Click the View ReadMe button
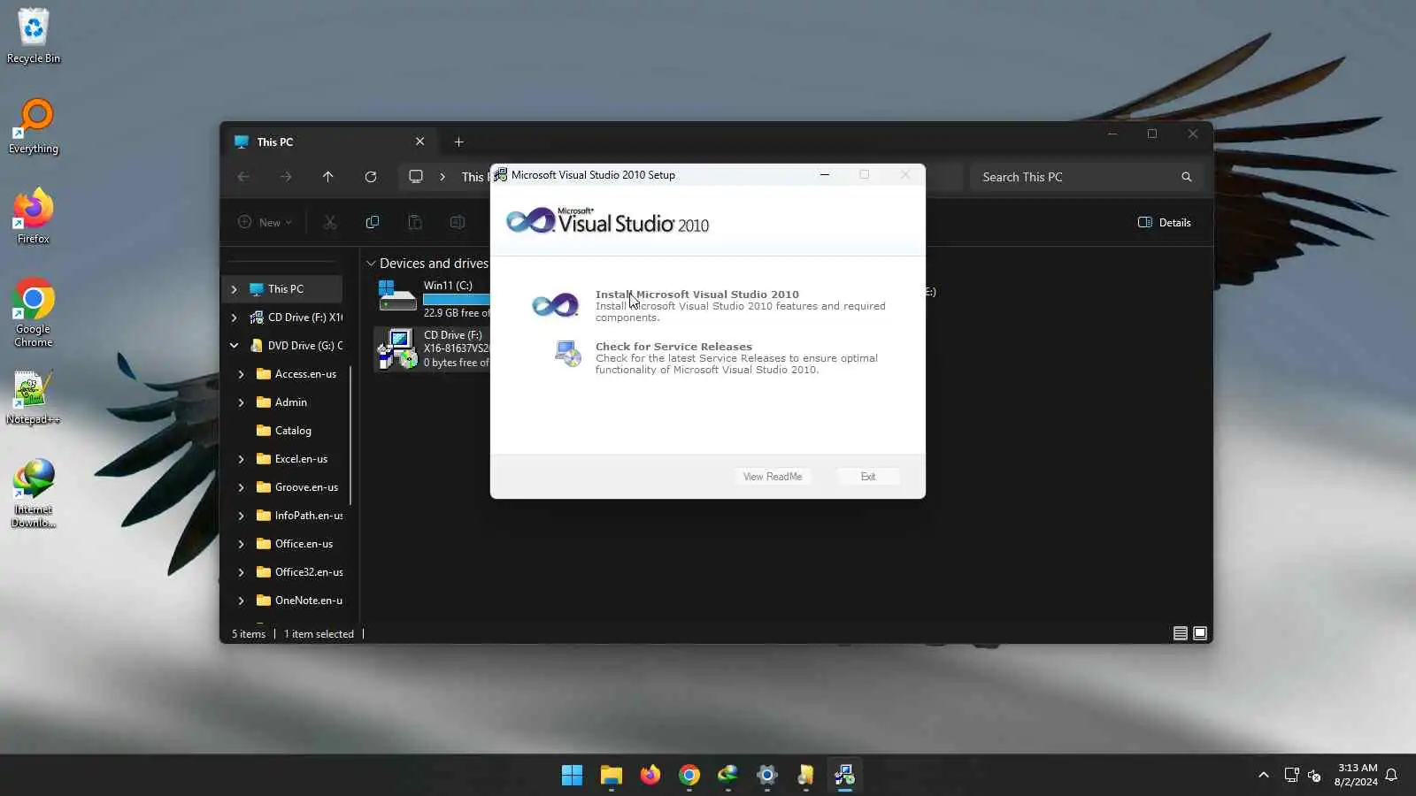Screen dimensions: 1416x796 point(773,477)
